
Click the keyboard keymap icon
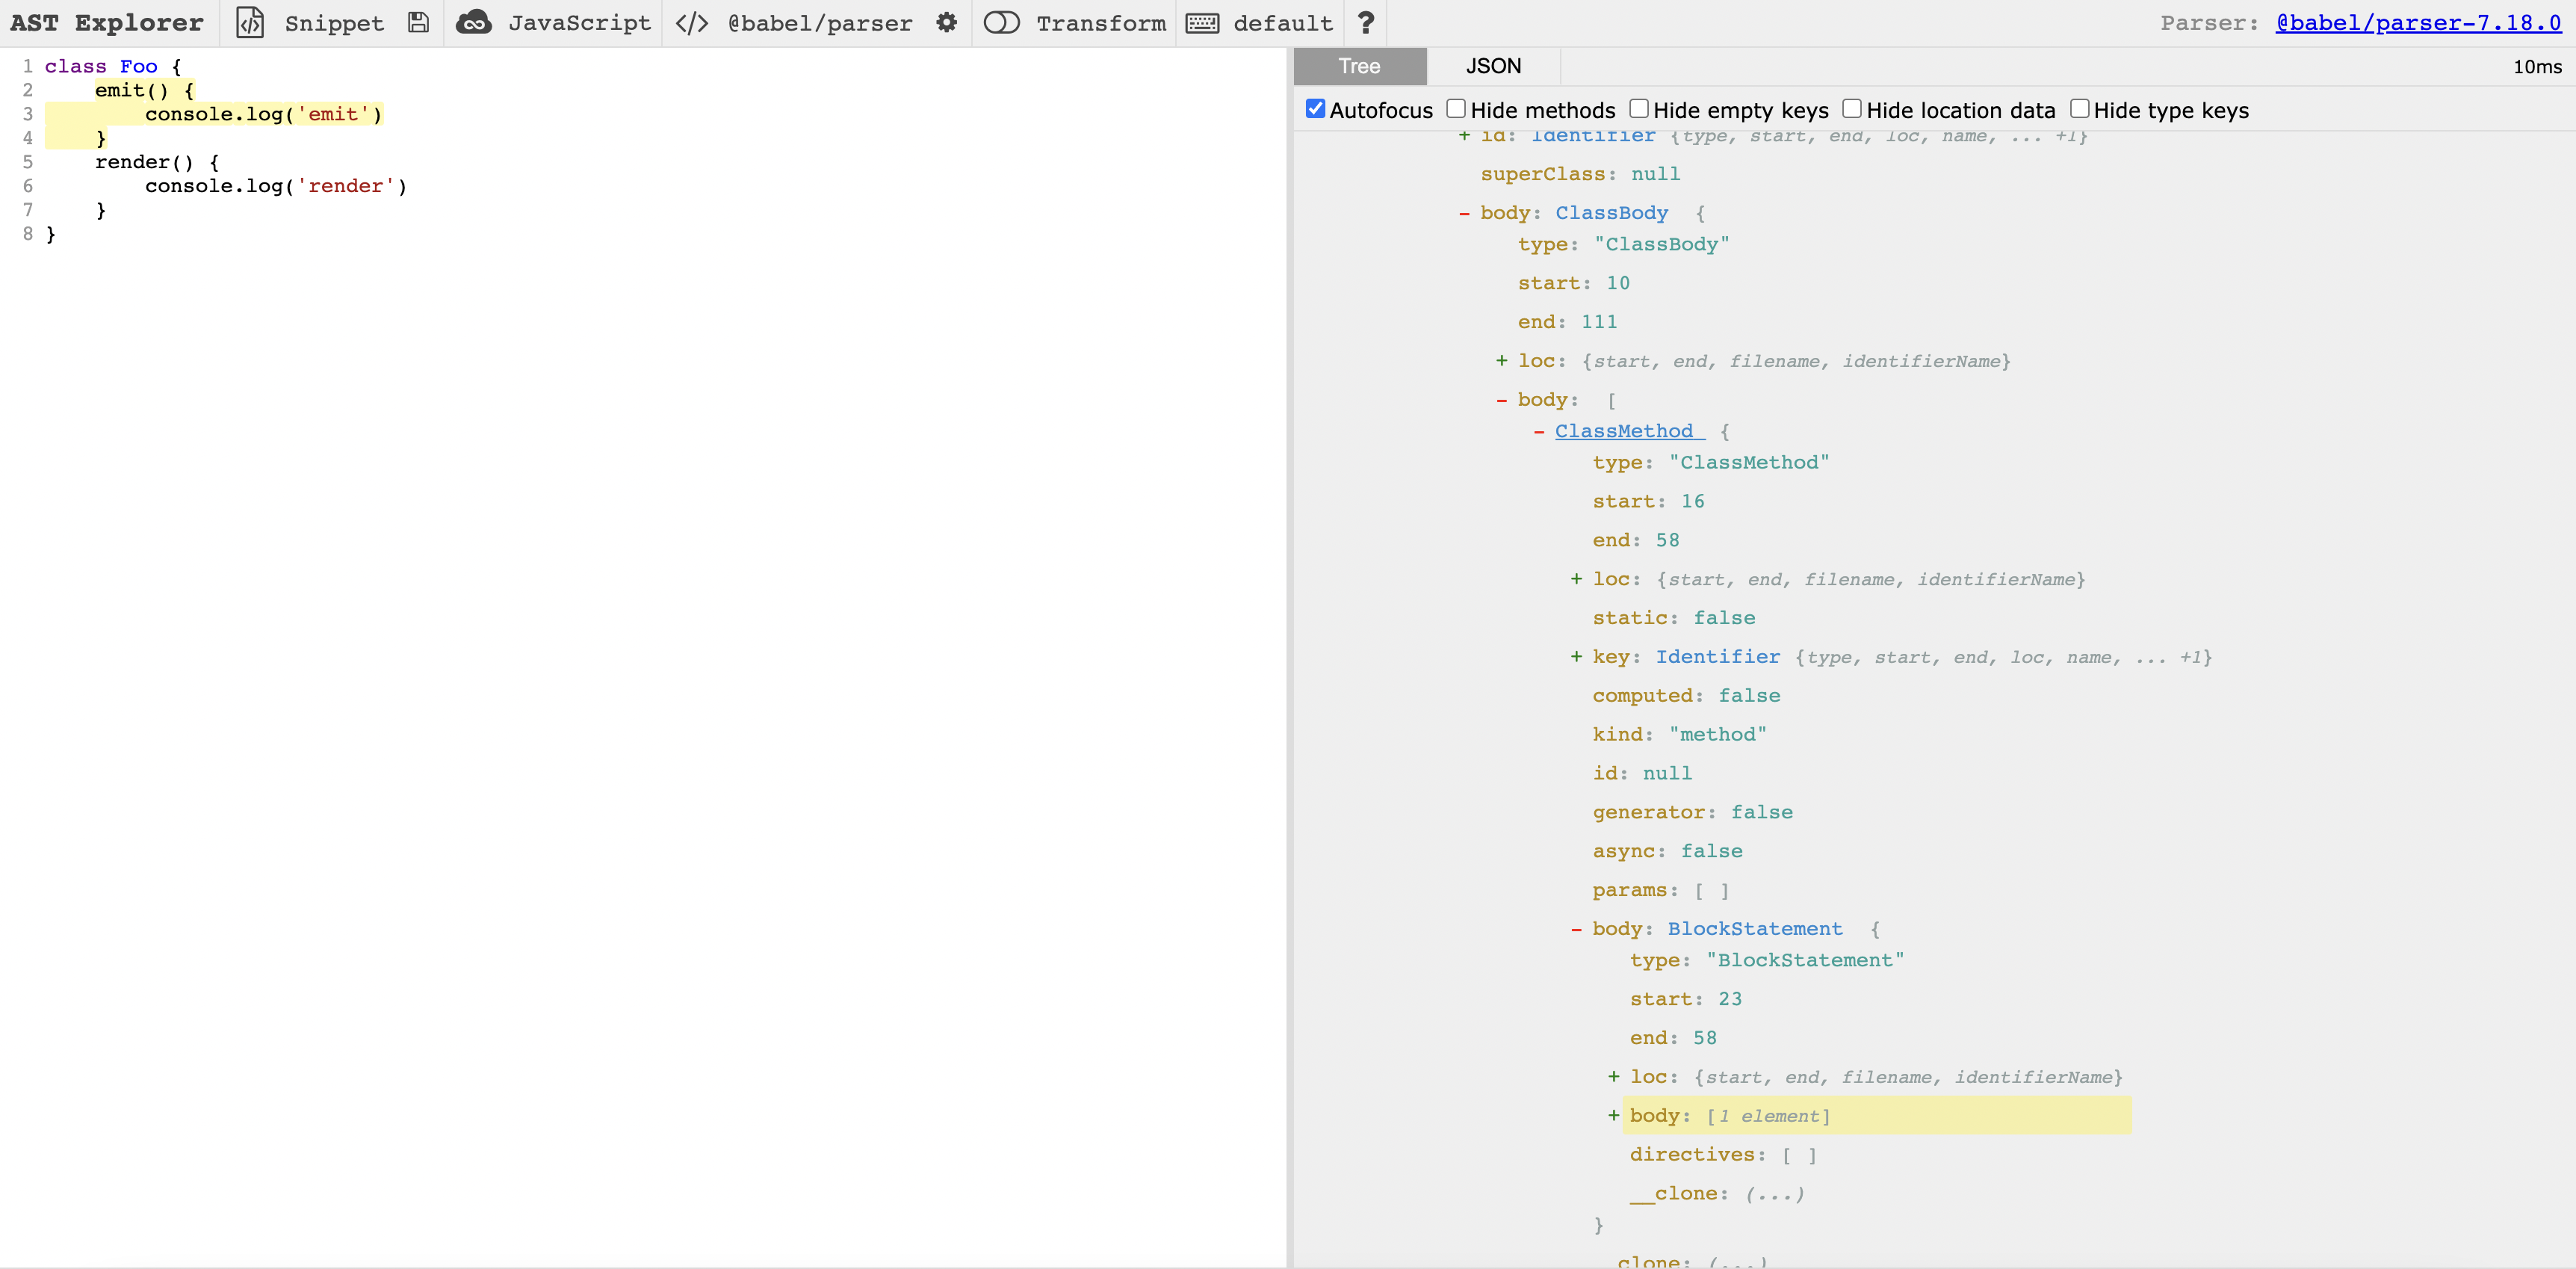[1202, 23]
